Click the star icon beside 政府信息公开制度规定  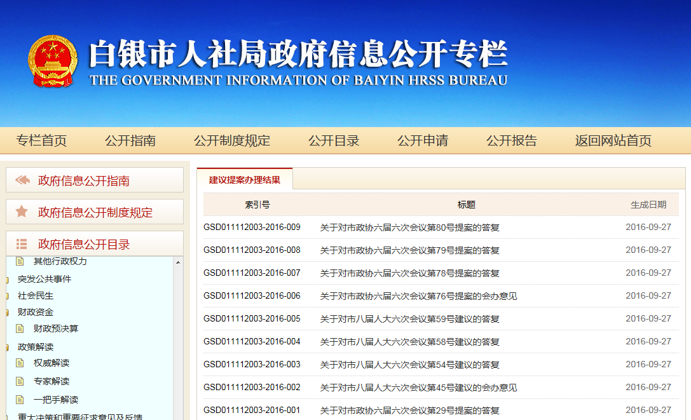(x=22, y=212)
